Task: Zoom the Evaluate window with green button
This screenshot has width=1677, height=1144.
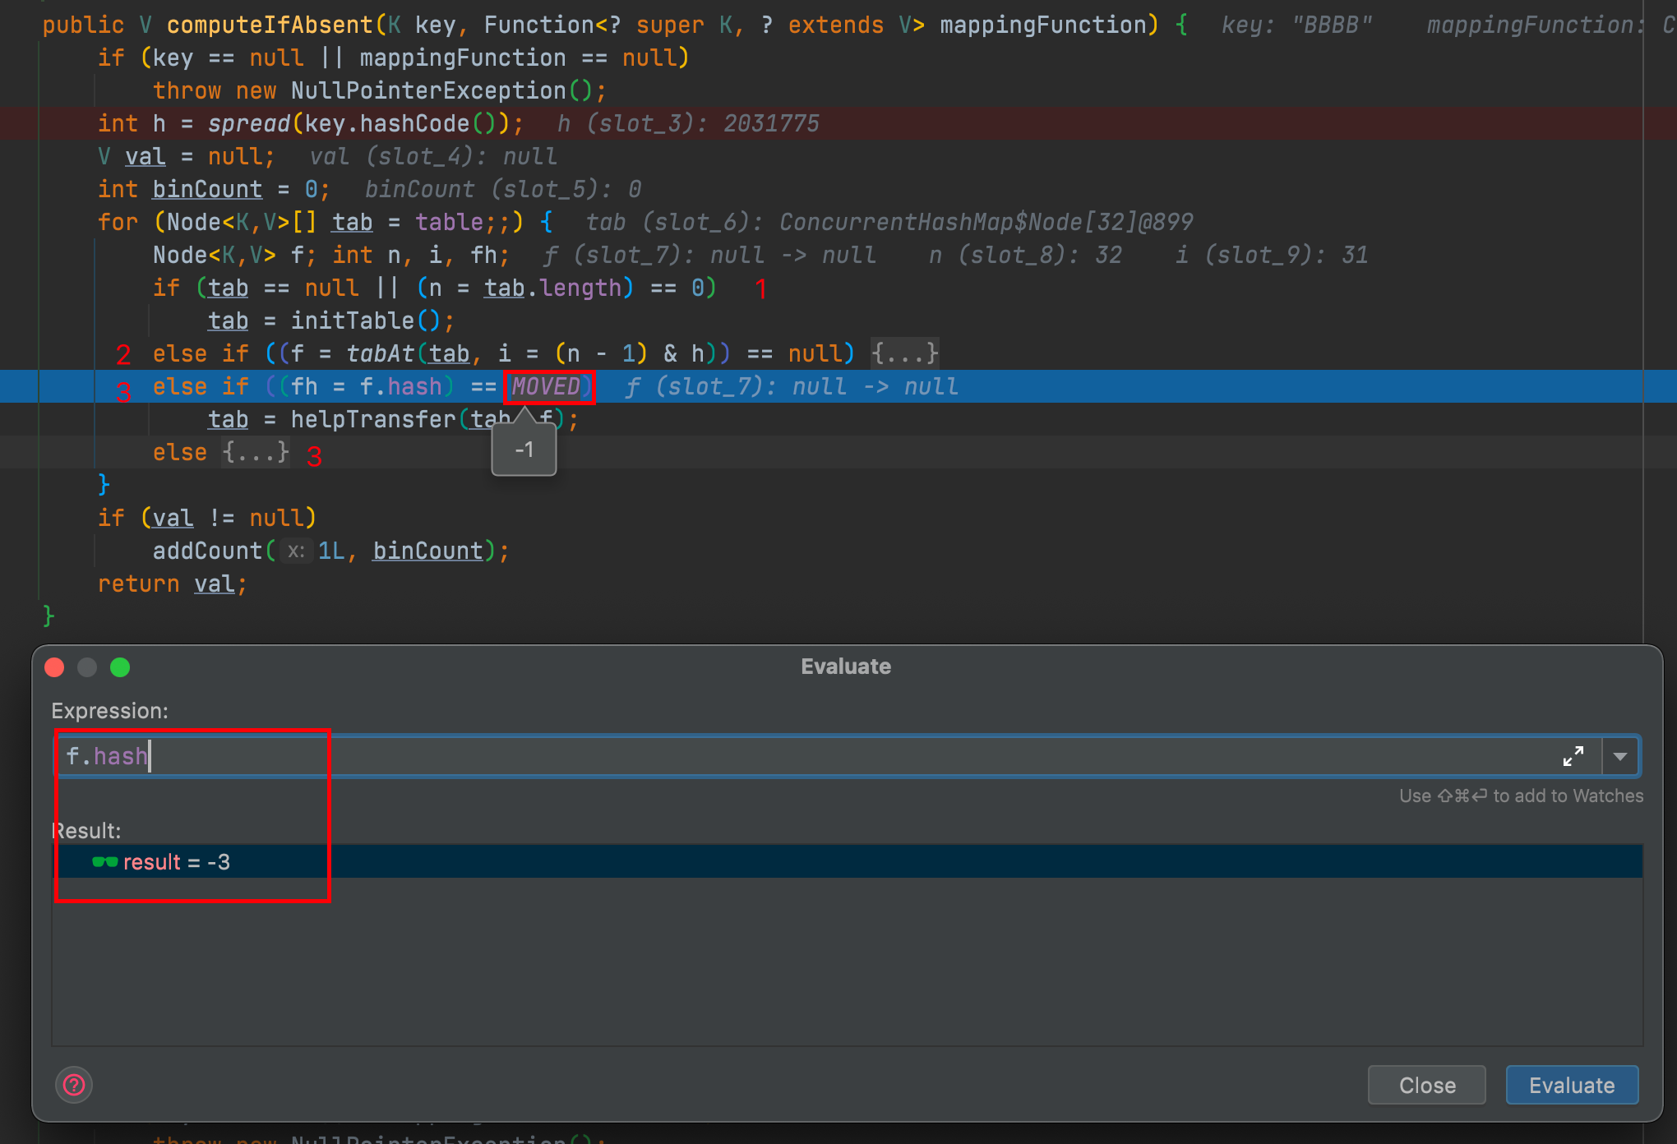Action: click(120, 667)
